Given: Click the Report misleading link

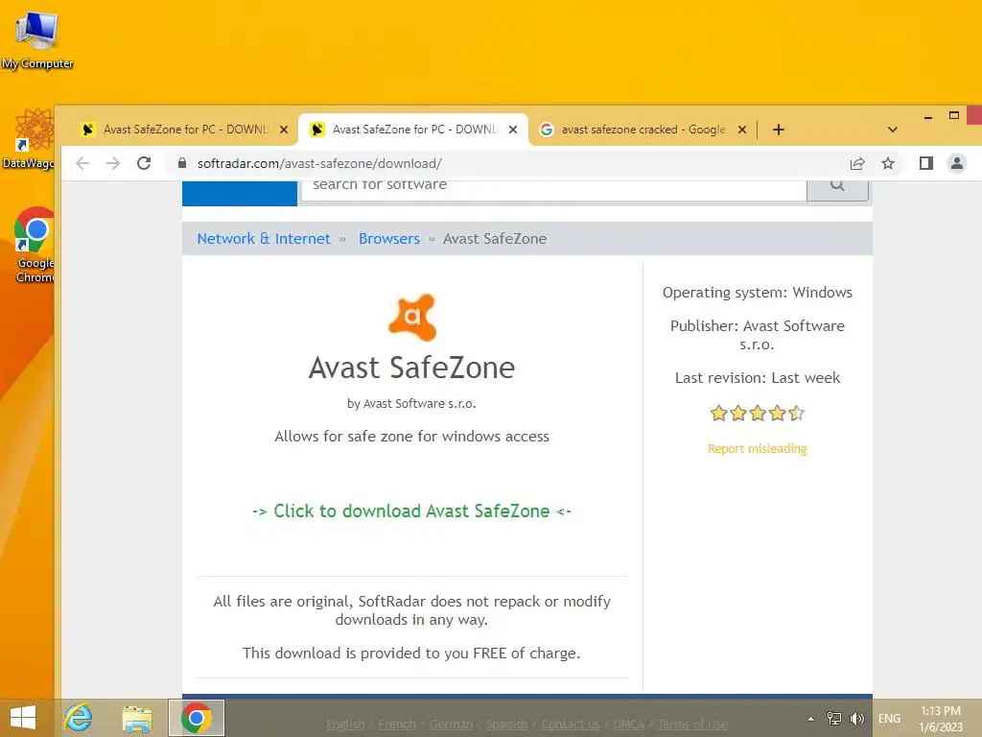Looking at the screenshot, I should pyautogui.click(x=758, y=449).
